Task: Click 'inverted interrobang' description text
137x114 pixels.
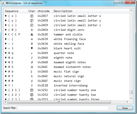Action: [71, 86]
